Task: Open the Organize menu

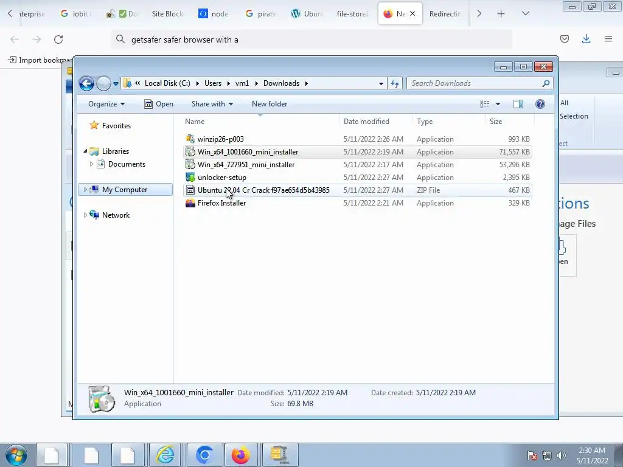Action: [x=106, y=104]
